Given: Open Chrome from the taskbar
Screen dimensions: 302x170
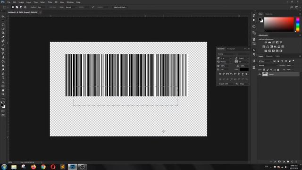Looking at the screenshot, I should tap(43, 167).
